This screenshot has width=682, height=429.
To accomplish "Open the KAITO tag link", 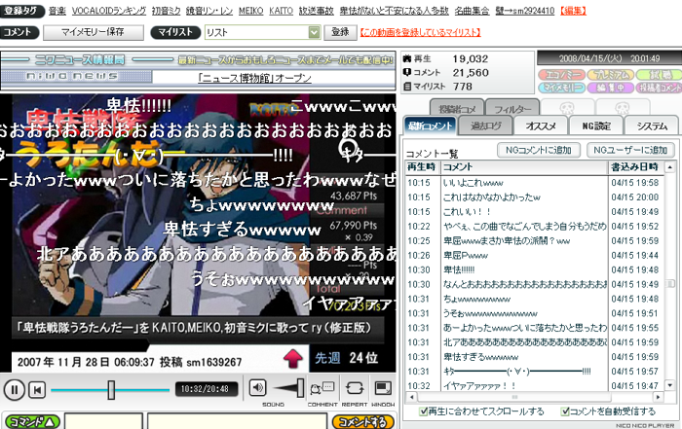I will point(281,11).
